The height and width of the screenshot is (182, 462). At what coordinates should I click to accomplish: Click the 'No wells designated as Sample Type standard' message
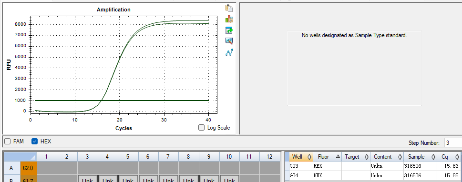point(354,35)
